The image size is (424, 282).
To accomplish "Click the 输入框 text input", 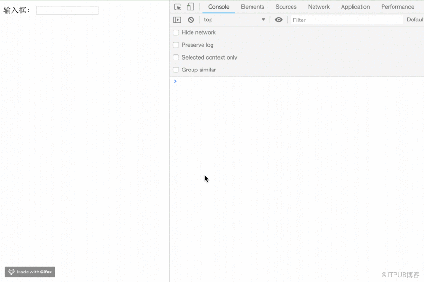I will pyautogui.click(x=67, y=10).
